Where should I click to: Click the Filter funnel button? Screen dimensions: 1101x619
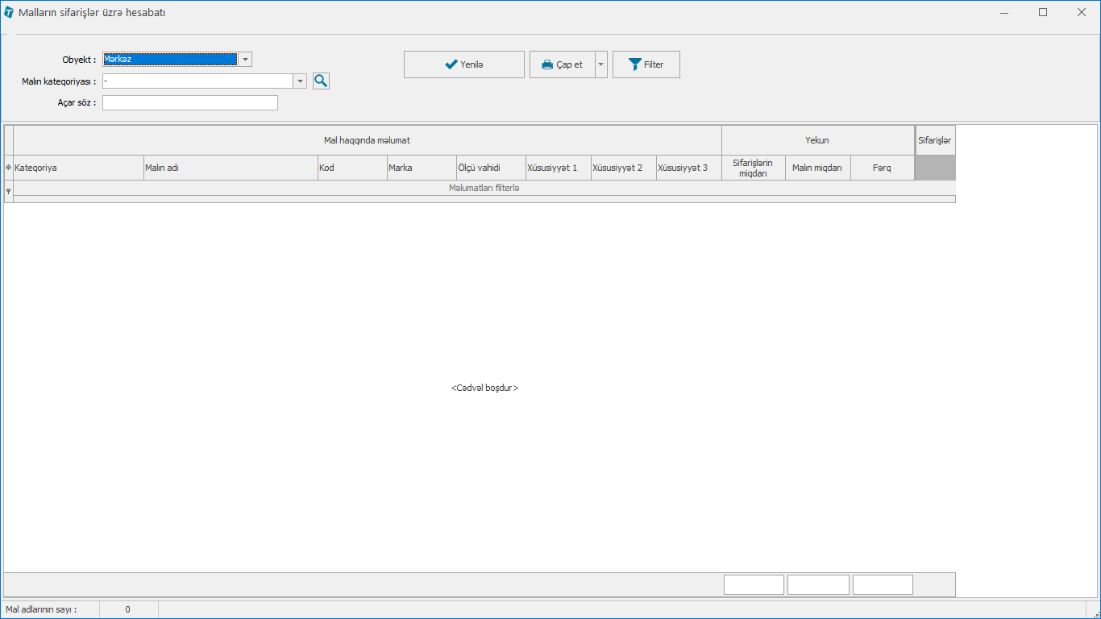[646, 64]
